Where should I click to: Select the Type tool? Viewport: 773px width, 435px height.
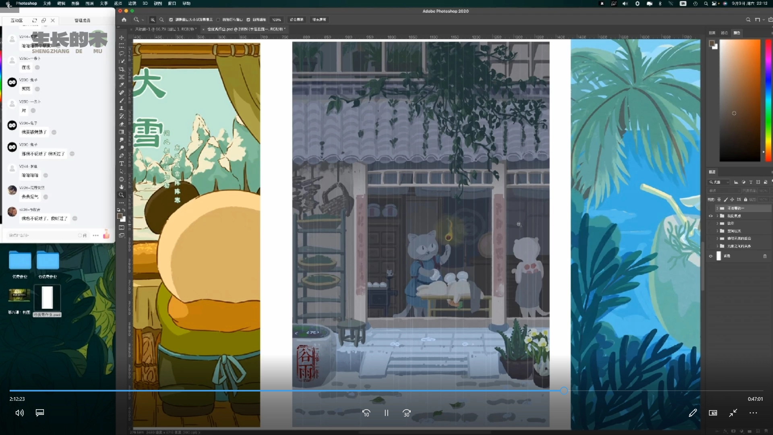point(121,164)
